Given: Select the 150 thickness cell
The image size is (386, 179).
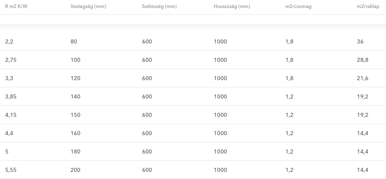Looking at the screenshot, I should 75,115.
